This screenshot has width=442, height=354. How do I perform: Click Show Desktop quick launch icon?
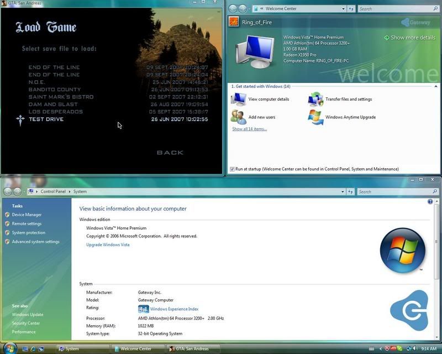[x=25, y=349]
